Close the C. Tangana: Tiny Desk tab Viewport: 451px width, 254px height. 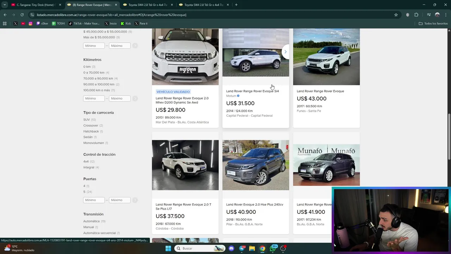pyautogui.click(x=60, y=5)
